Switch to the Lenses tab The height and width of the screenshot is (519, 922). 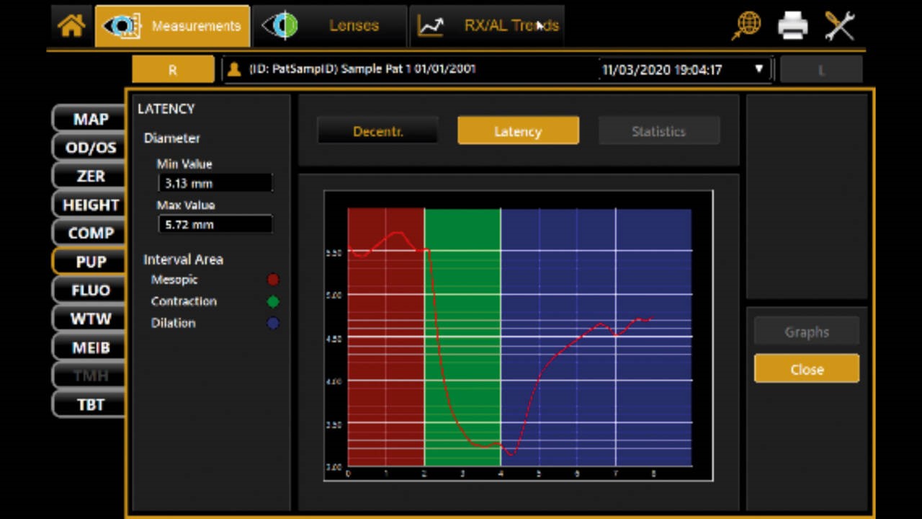(330, 26)
